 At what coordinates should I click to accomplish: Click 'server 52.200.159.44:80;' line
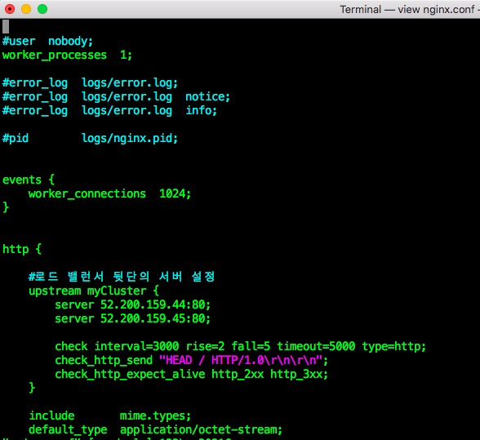133,304
